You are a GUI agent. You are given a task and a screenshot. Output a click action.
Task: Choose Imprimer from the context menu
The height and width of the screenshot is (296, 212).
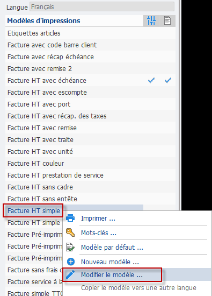98,218
